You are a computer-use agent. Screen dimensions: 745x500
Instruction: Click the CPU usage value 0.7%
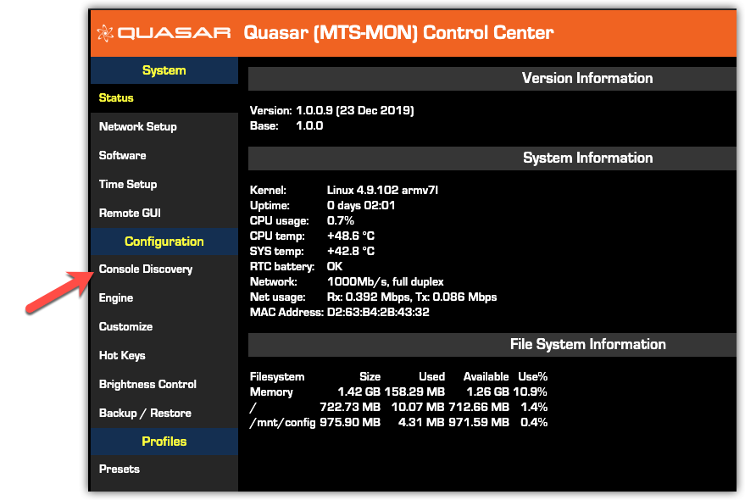click(341, 221)
